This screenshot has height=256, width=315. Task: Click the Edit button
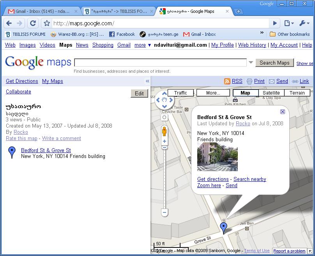pyautogui.click(x=139, y=93)
